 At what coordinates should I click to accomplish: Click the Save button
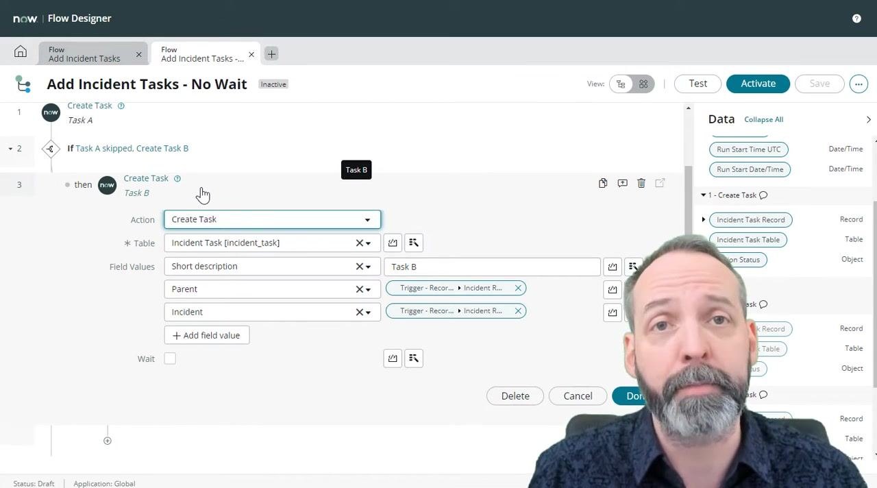[819, 84]
